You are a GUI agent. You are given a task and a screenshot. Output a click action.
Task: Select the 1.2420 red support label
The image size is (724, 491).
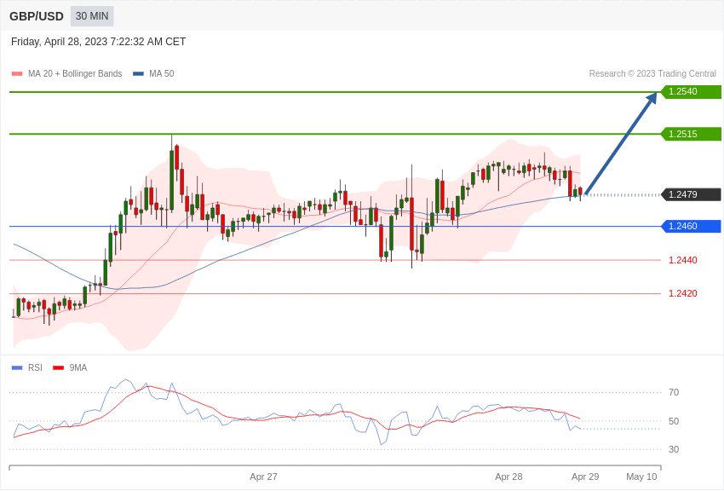(x=682, y=293)
